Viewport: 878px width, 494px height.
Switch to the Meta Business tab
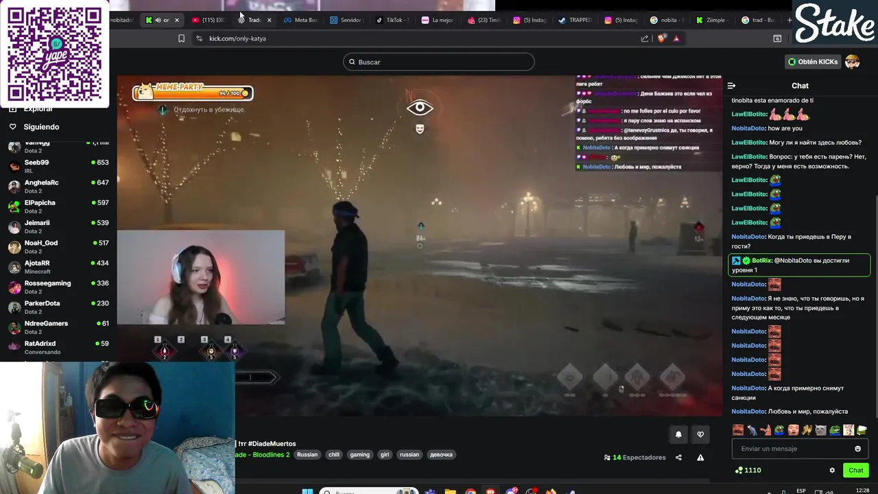pyautogui.click(x=300, y=20)
